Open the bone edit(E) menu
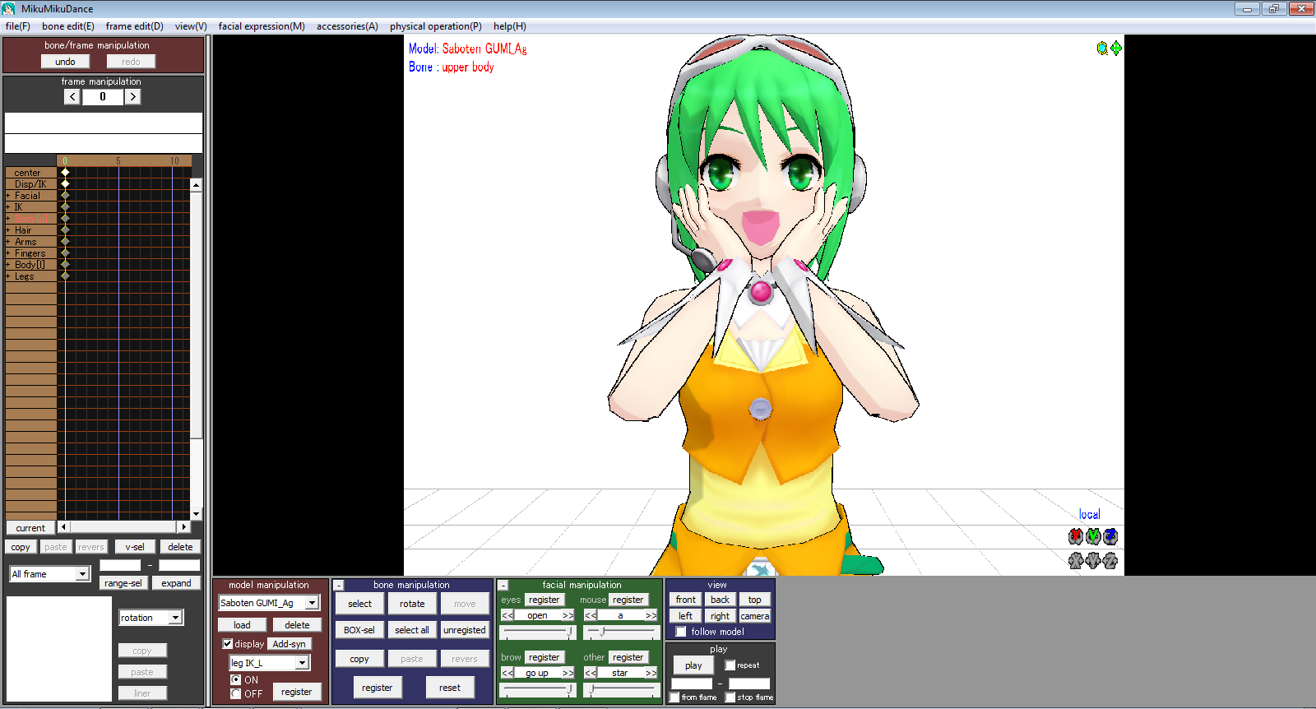1316x709 pixels. click(68, 26)
